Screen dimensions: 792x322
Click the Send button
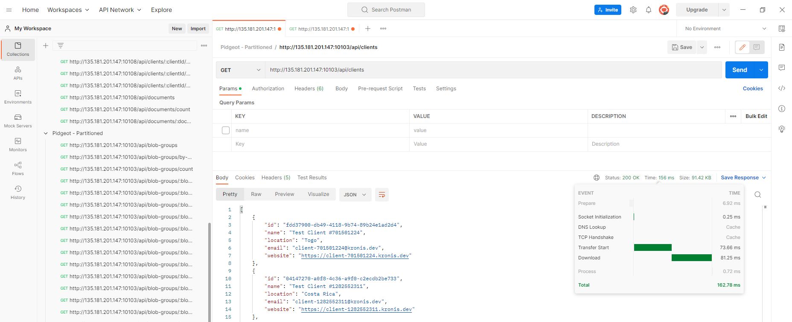(x=740, y=70)
